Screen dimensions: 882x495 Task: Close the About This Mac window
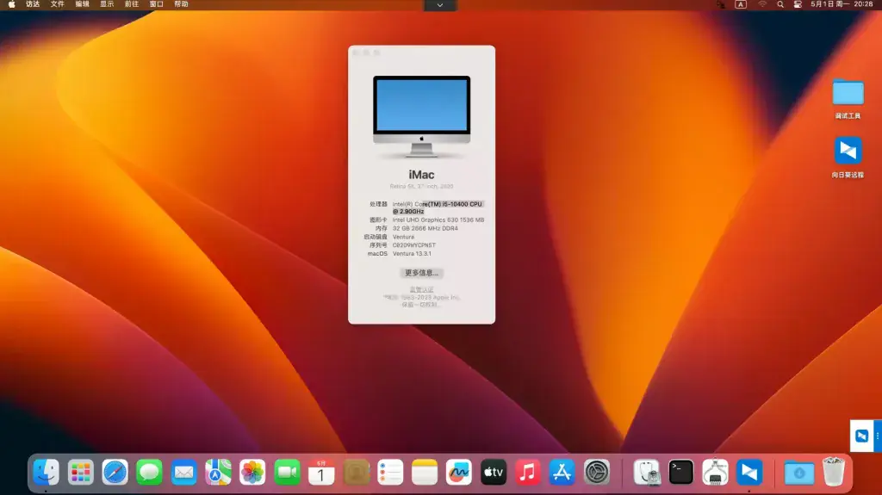click(x=356, y=53)
